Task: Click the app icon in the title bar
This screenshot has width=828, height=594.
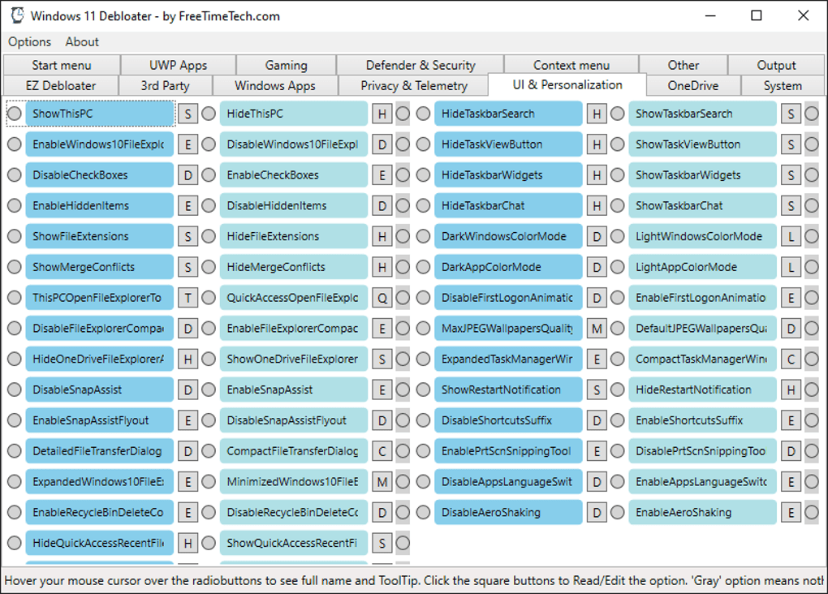Action: pyautogui.click(x=17, y=15)
